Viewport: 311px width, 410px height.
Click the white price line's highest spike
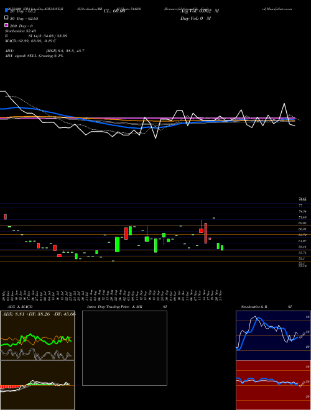284,104
